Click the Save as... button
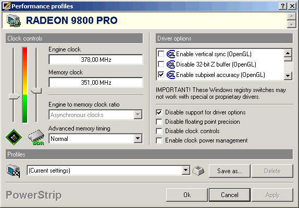 click(x=230, y=171)
